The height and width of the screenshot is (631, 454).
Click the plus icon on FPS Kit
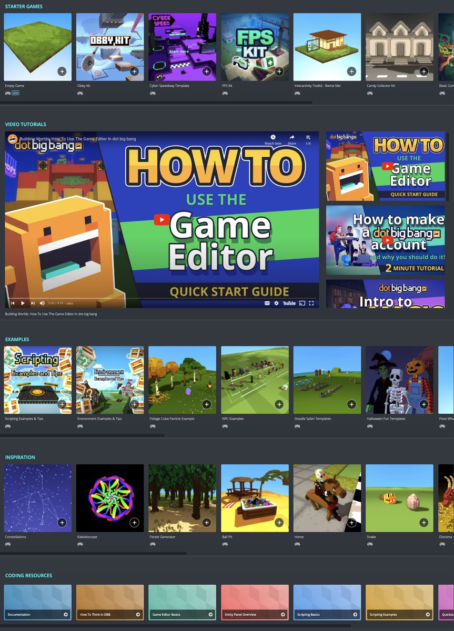coord(279,72)
